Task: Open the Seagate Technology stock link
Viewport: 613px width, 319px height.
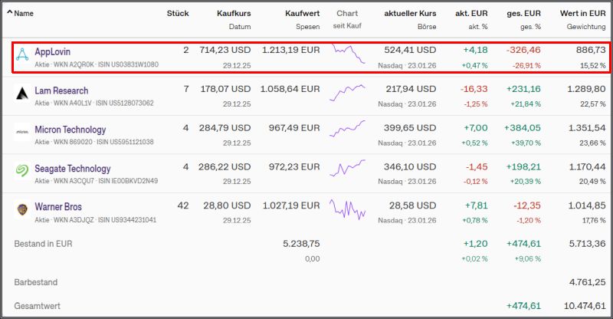Action: point(73,168)
